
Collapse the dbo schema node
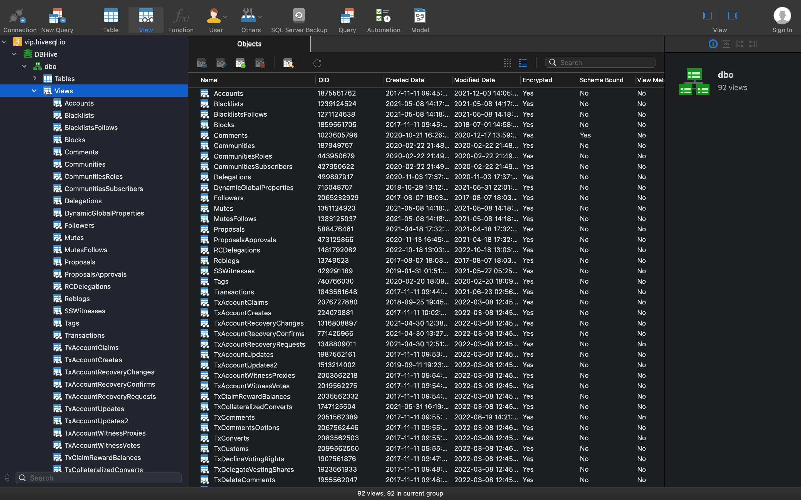pyautogui.click(x=24, y=66)
